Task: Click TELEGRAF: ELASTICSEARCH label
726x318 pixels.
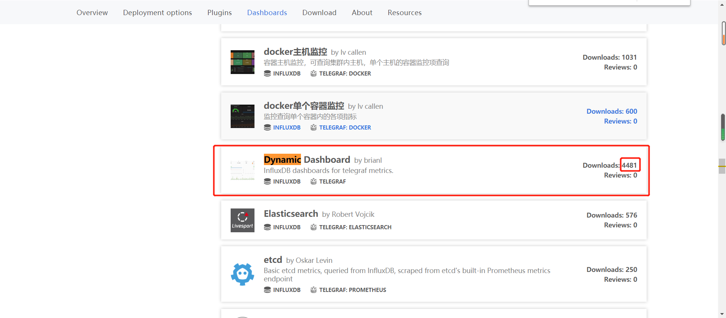Action: pyautogui.click(x=355, y=227)
